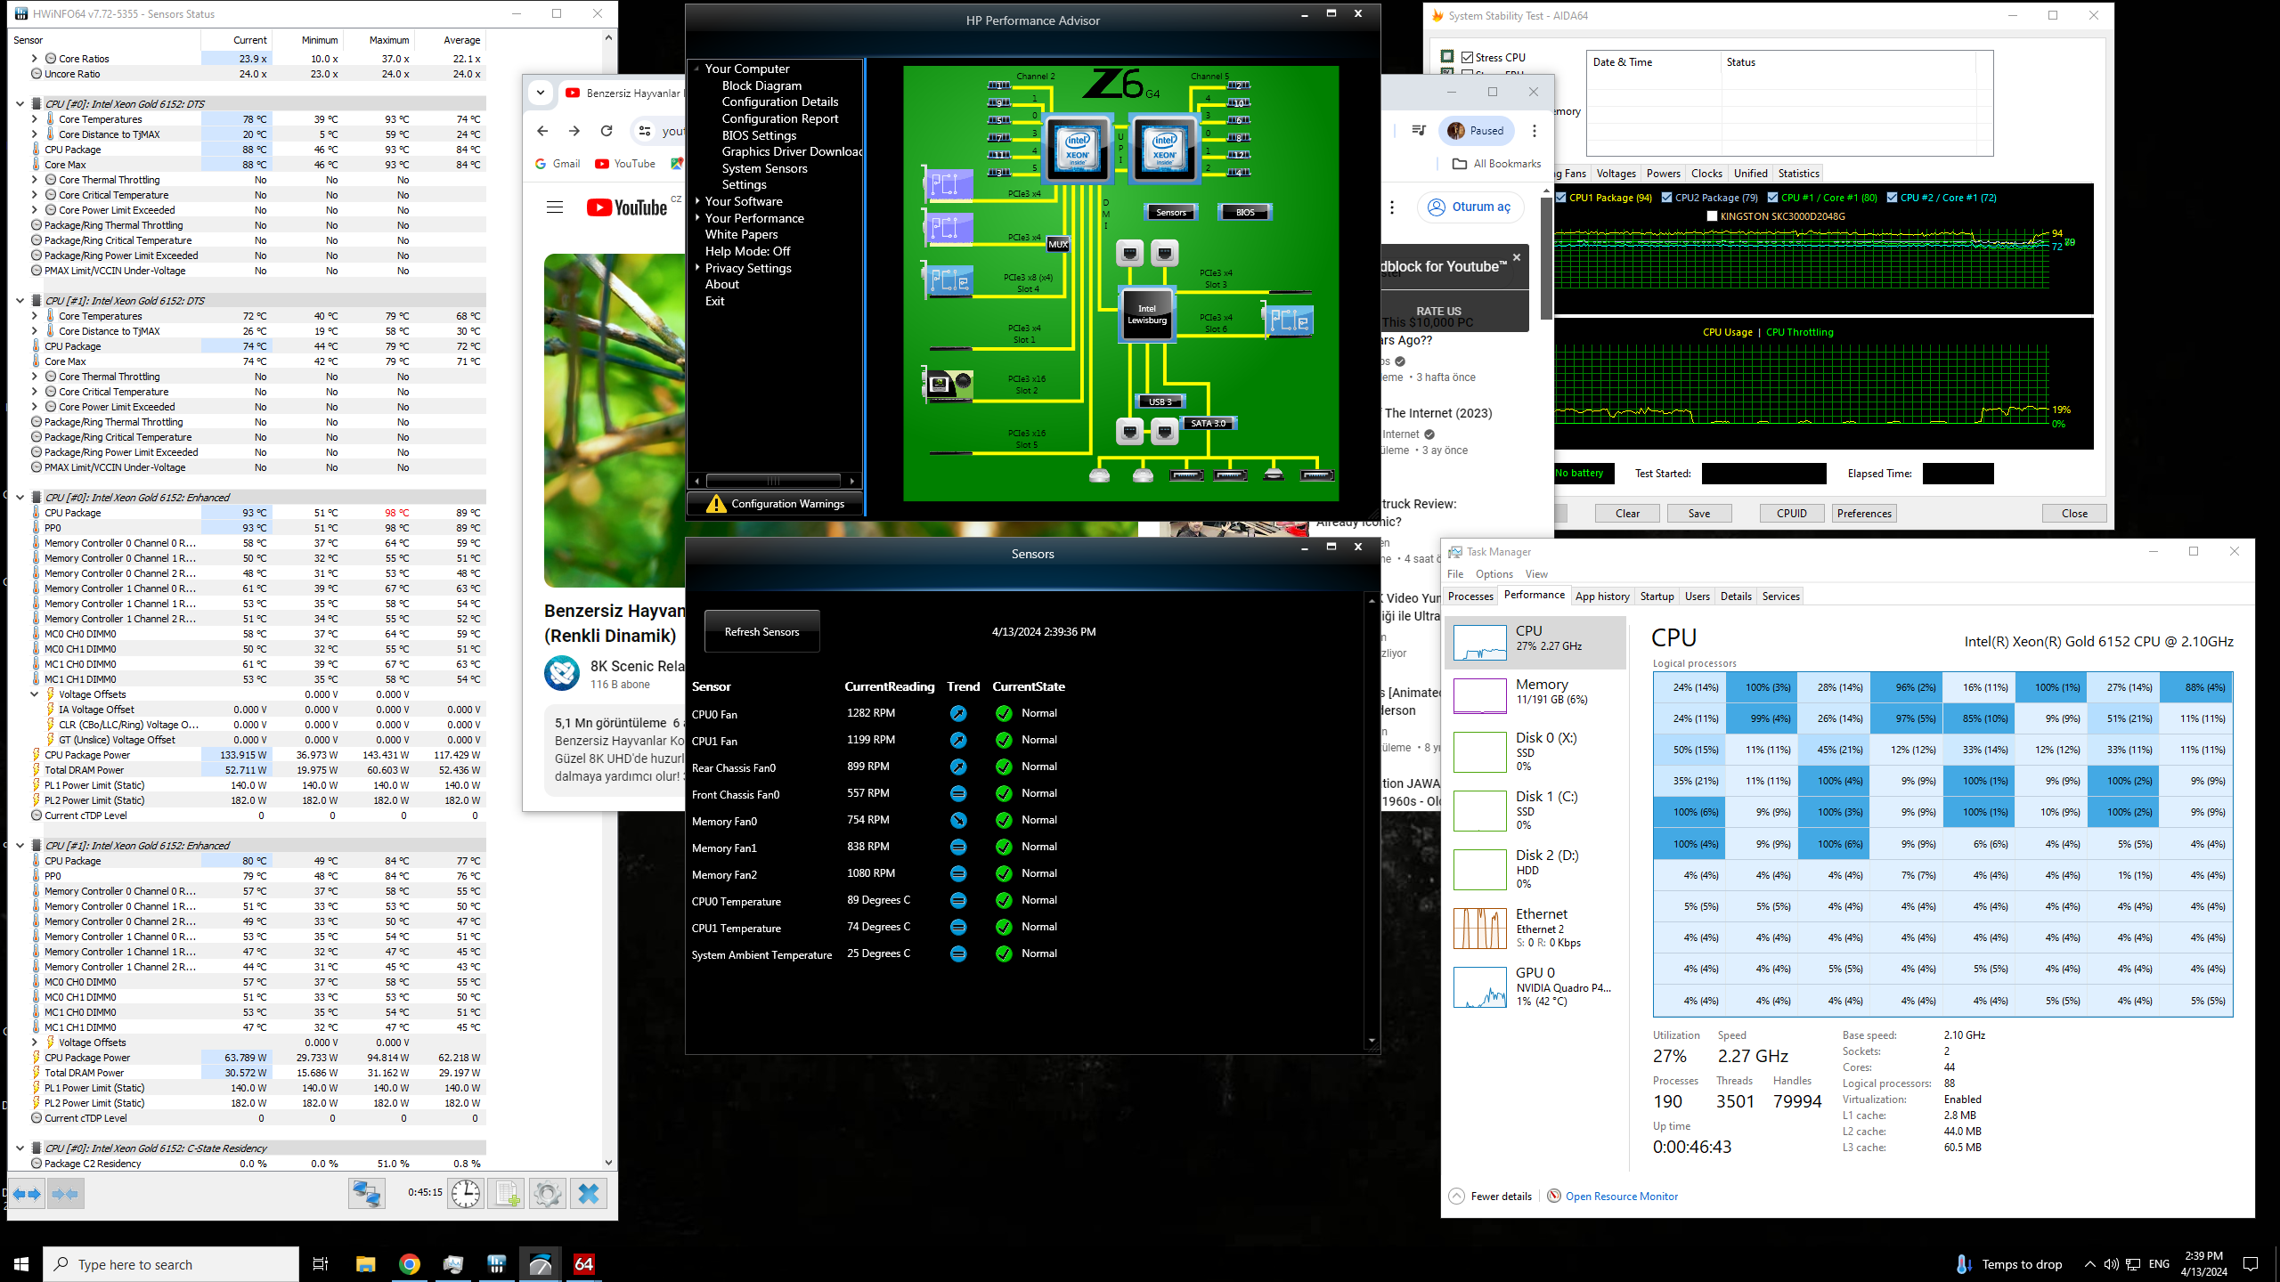Click CPUID button in AIDA64
Image resolution: width=2280 pixels, height=1282 pixels.
point(1792,513)
